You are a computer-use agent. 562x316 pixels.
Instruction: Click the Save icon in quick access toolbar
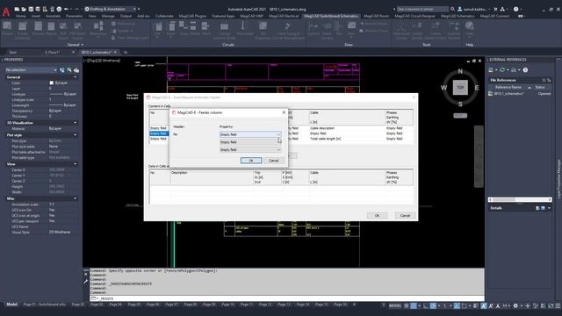click(x=31, y=9)
